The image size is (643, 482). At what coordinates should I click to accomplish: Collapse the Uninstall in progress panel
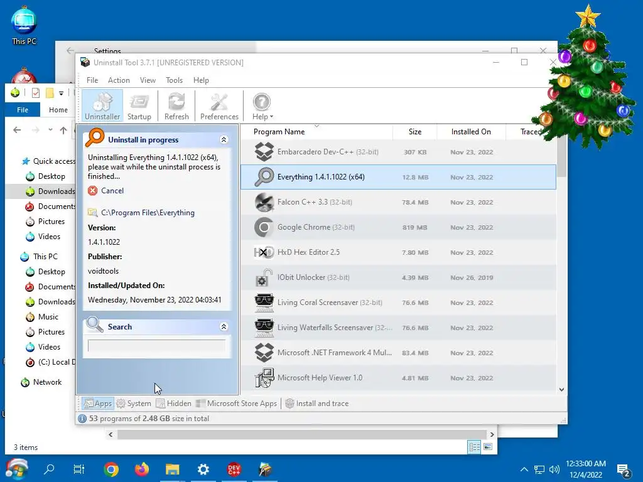tap(224, 140)
